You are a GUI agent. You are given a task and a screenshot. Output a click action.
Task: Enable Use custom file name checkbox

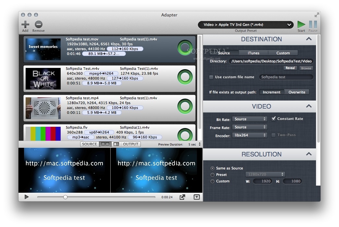[x=211, y=77]
